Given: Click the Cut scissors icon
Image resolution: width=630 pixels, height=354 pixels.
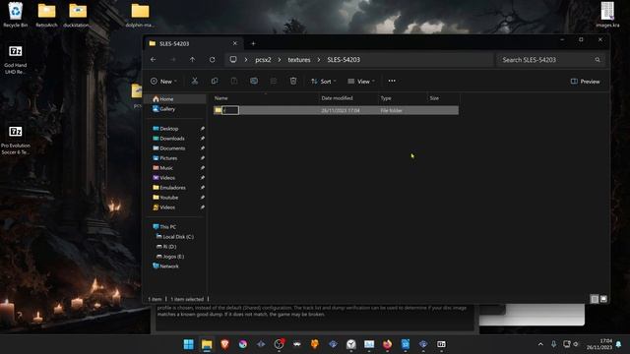Looking at the screenshot, I should click(x=195, y=81).
